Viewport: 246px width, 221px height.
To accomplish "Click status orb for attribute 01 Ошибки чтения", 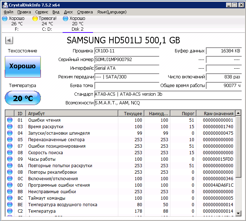I will [10, 120].
